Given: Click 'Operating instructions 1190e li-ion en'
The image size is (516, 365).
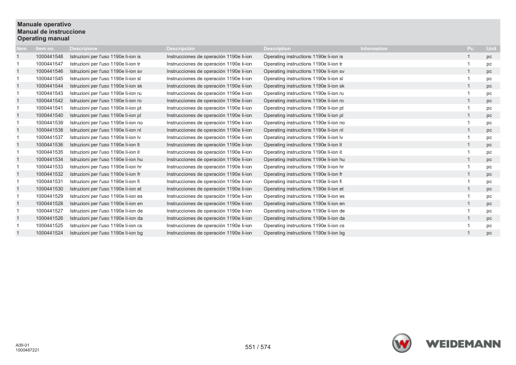Looking at the screenshot, I should (304, 203).
